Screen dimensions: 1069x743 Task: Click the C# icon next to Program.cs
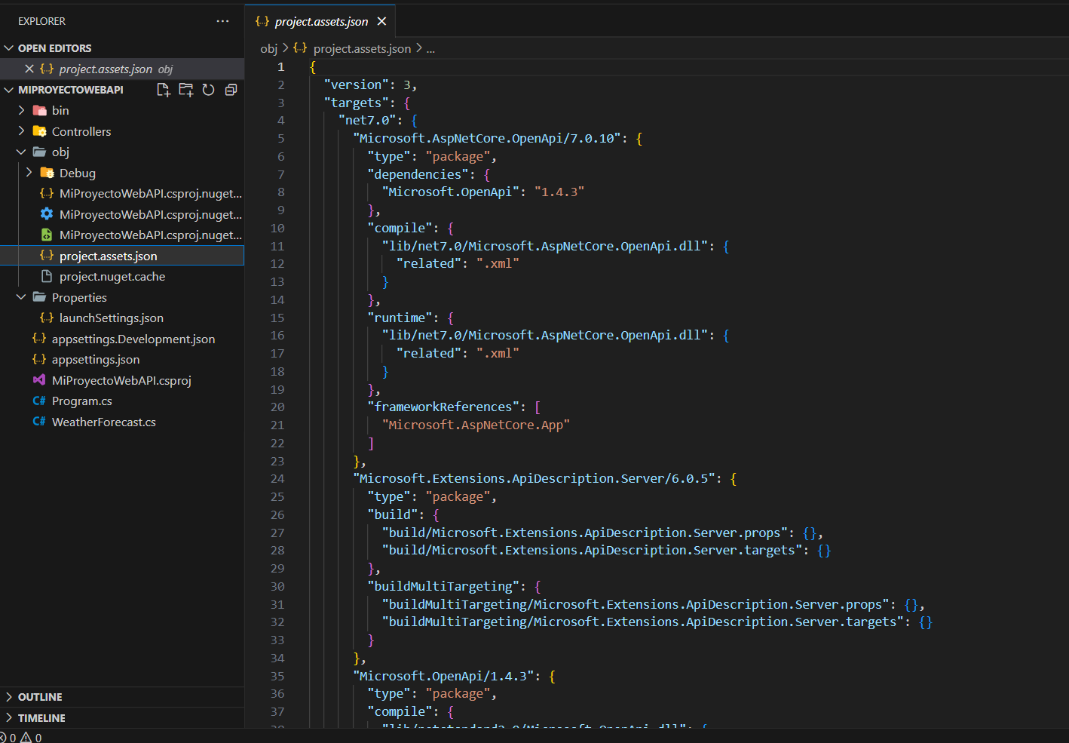click(x=39, y=401)
